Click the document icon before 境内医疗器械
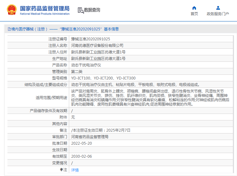 (9, 29)
